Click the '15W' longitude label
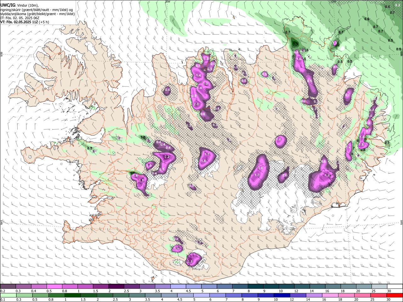This screenshot has height=302, width=403. click(x=333, y=2)
